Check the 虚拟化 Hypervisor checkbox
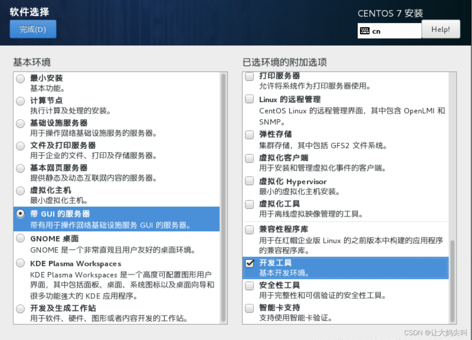This screenshot has height=340, width=472. click(x=250, y=181)
